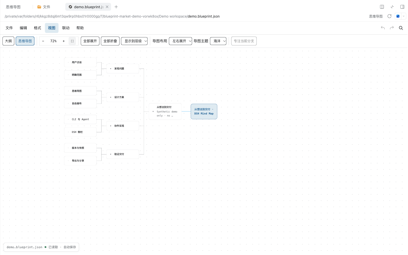Screen dimensions: 408x255
Task: Select the 设计方案 node label
Action: [119, 97]
